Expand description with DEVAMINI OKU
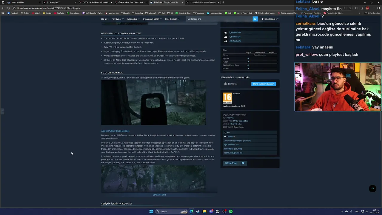The image size is (382, 215). point(159,195)
